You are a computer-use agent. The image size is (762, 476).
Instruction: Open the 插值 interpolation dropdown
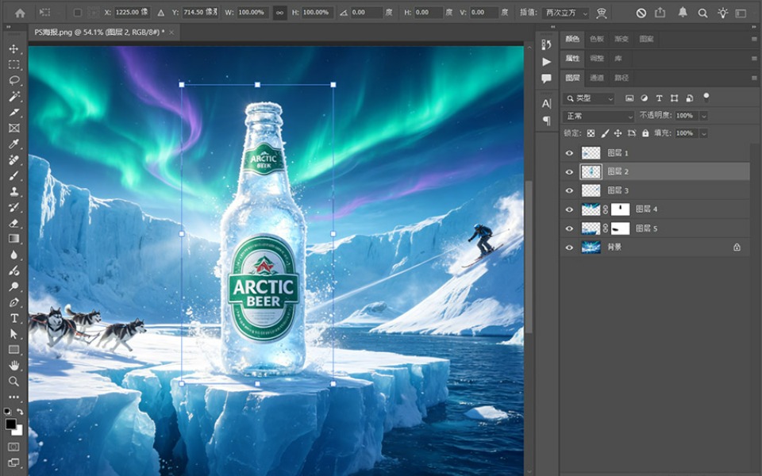566,13
